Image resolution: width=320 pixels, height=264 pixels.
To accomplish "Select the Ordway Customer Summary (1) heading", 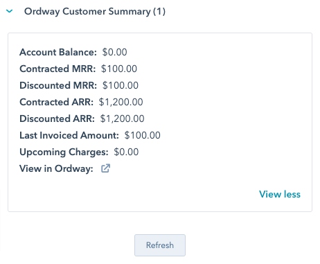I will (95, 12).
